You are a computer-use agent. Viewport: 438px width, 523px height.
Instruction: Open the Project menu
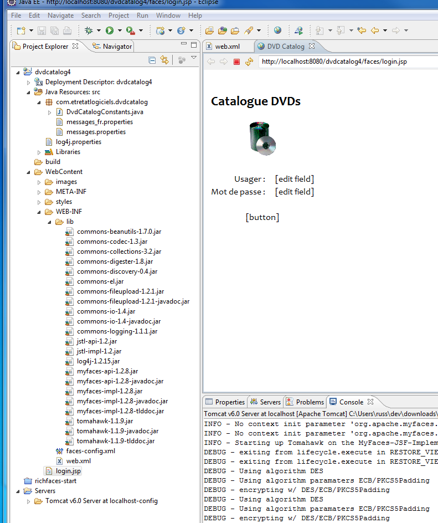pyautogui.click(x=118, y=16)
